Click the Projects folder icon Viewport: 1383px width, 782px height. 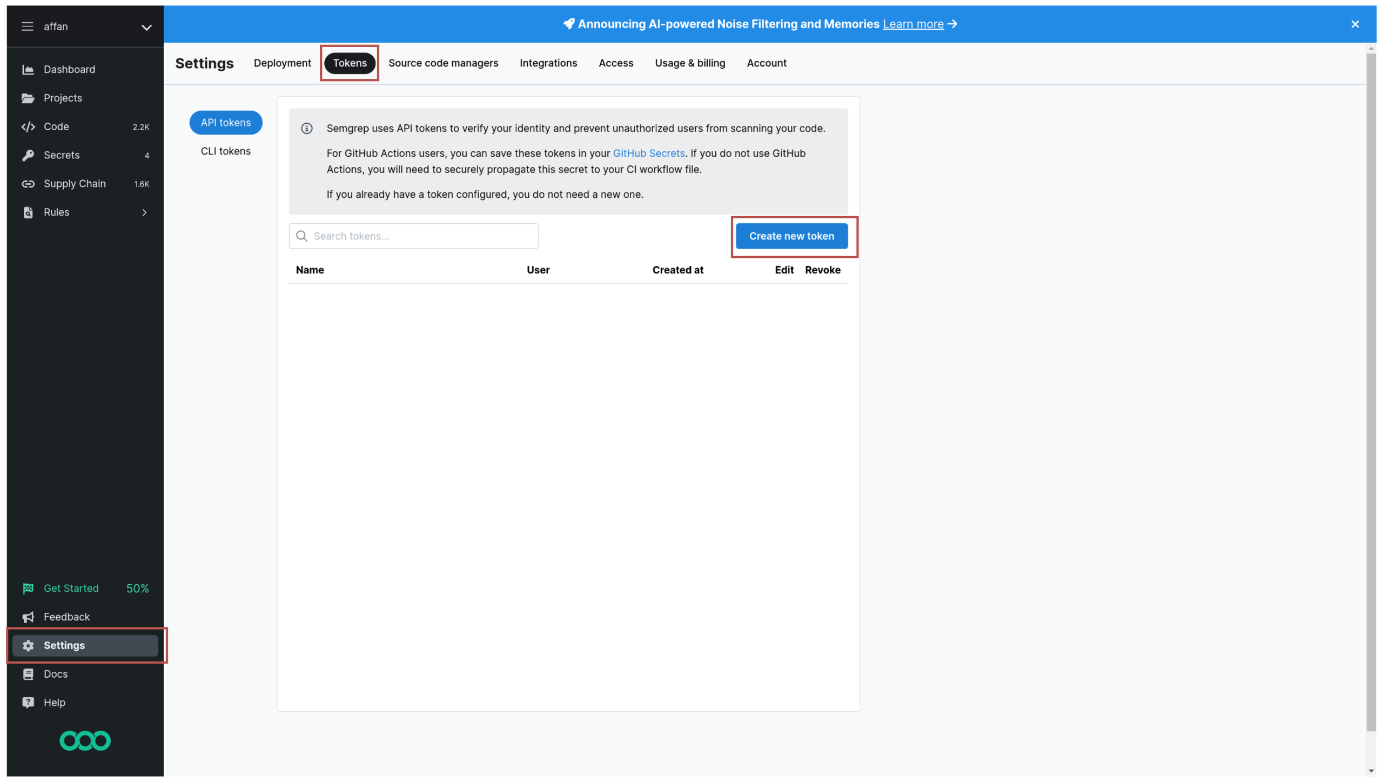click(28, 98)
